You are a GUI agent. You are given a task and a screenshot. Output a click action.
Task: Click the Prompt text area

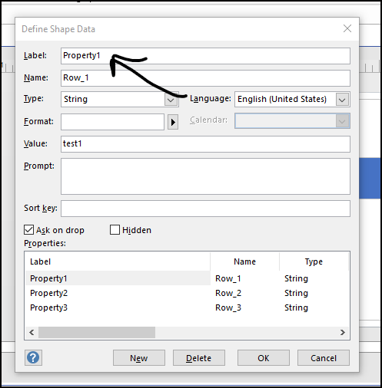tap(205, 176)
